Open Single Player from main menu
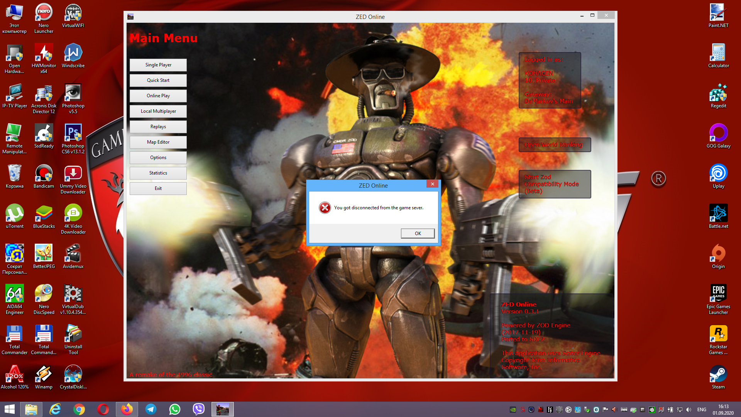This screenshot has height=417, width=741. (158, 65)
